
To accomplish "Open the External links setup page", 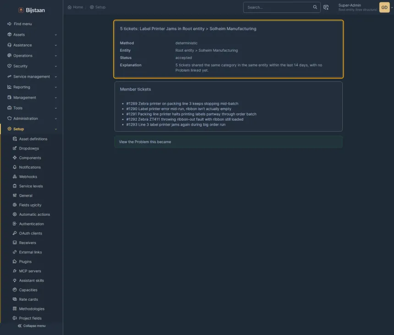I will tap(30, 252).
